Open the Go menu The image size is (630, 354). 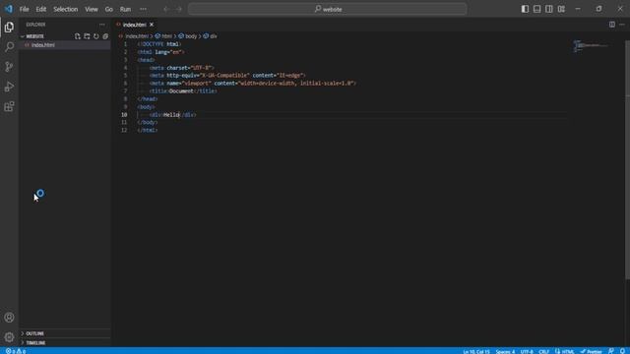click(x=109, y=9)
